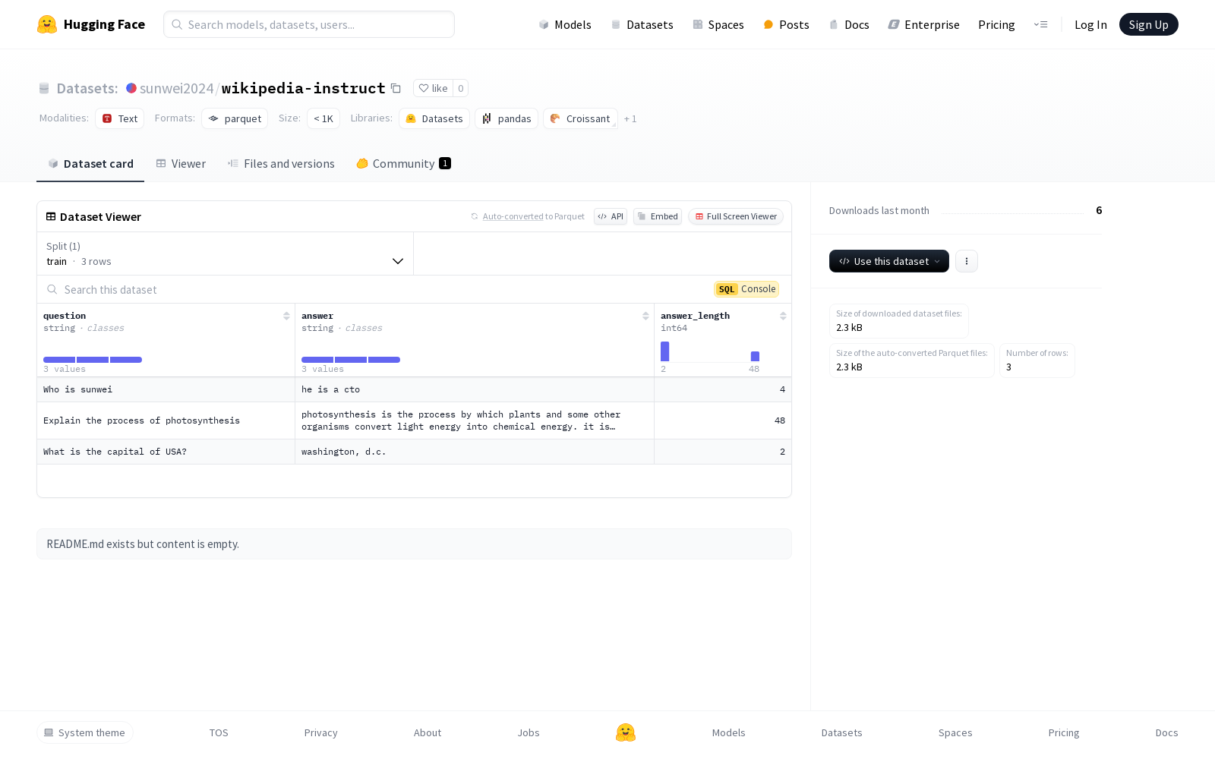Sort by answer_length column sort arrows
This screenshot has width=1215, height=759.
pos(783,316)
